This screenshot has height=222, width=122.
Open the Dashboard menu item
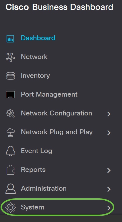pyautogui.click(x=38, y=38)
